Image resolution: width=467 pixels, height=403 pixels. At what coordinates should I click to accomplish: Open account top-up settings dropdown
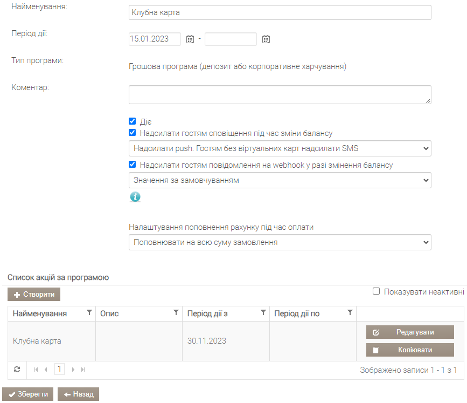point(280,242)
